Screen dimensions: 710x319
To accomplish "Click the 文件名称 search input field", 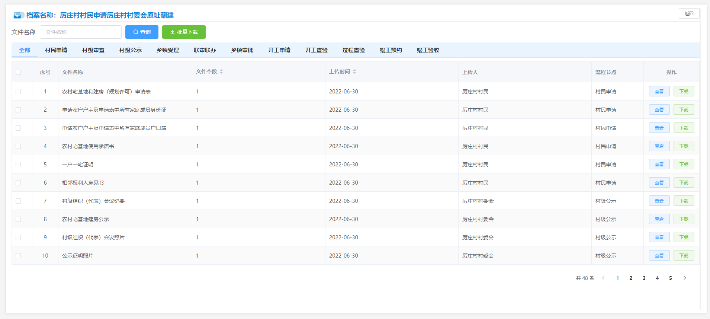I will pyautogui.click(x=81, y=32).
